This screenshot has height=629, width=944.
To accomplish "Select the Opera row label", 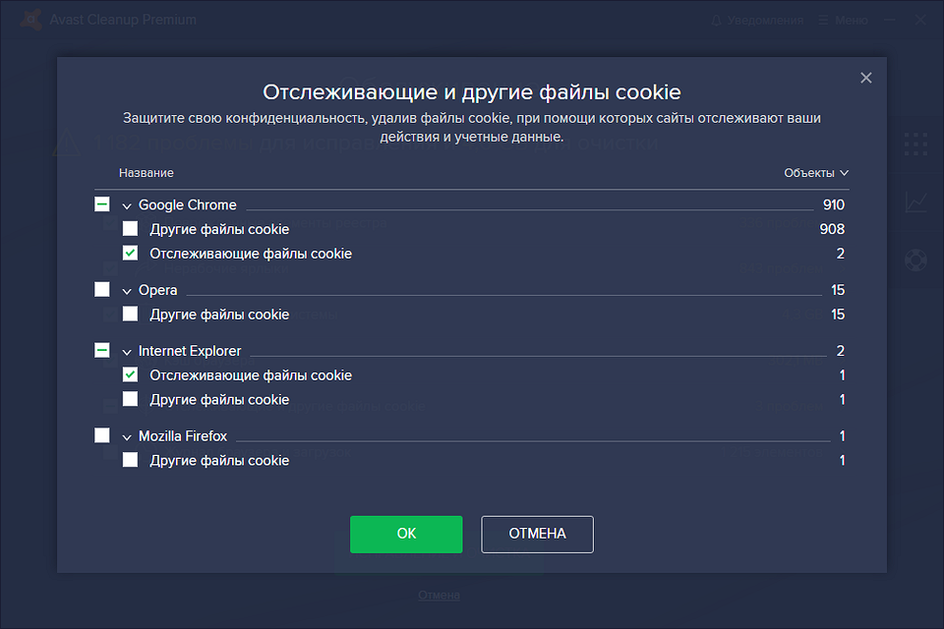I will (x=157, y=290).
